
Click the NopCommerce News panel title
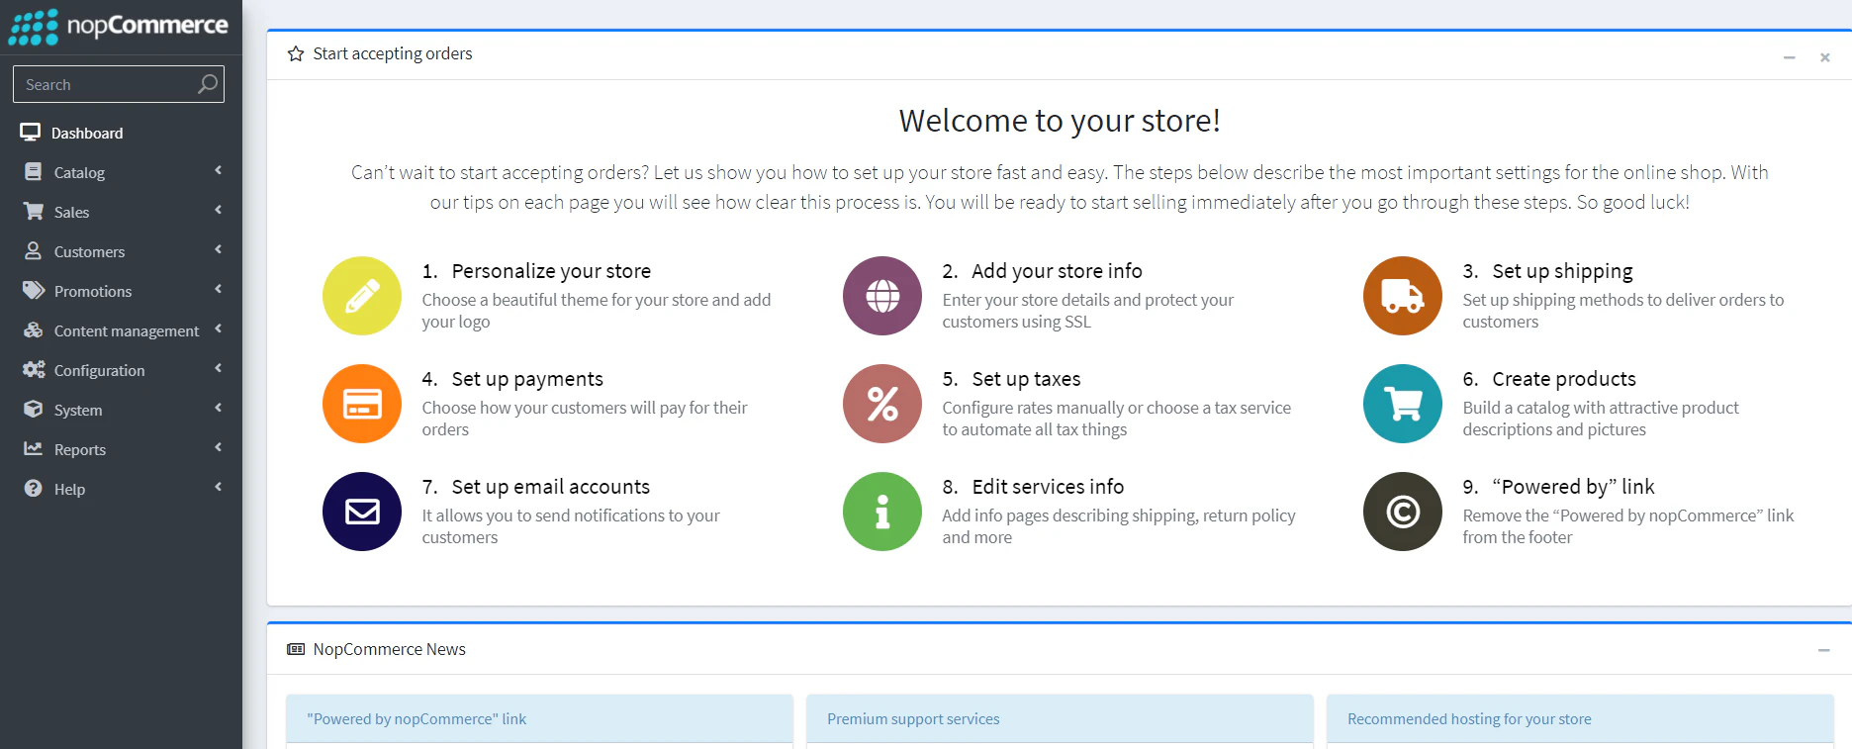tap(389, 649)
